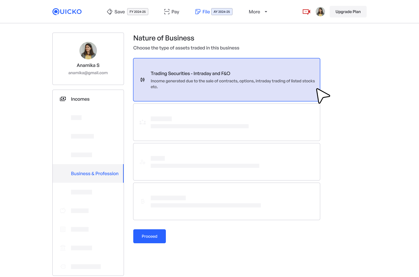The width and height of the screenshot is (419, 277).
Task: Select Trading Securities - Intraday and F&O option
Action: (226, 80)
